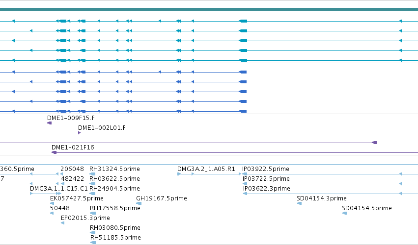Select the IP03722.5prime label
Image resolution: width=418 pixels, height=245 pixels.
pyautogui.click(x=266, y=179)
